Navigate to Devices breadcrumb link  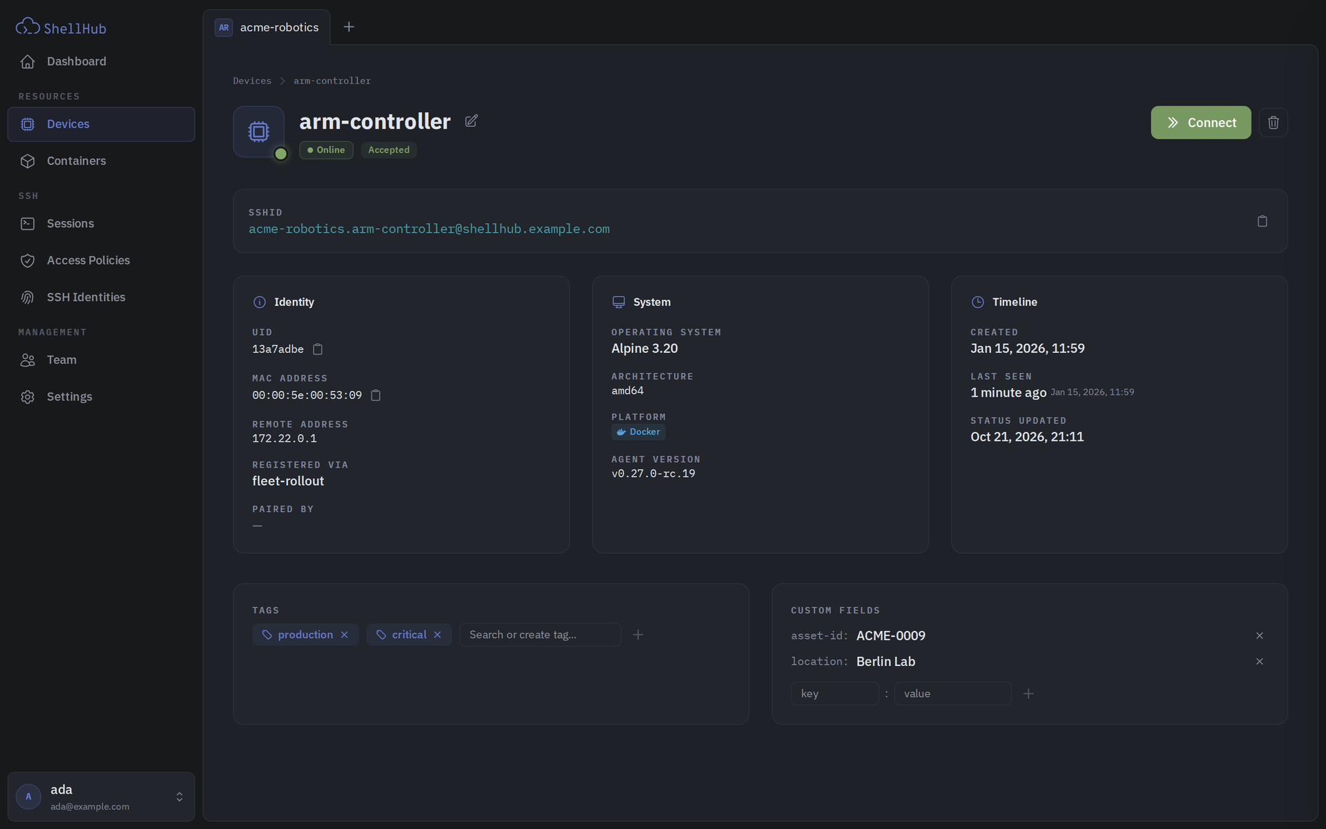[252, 81]
